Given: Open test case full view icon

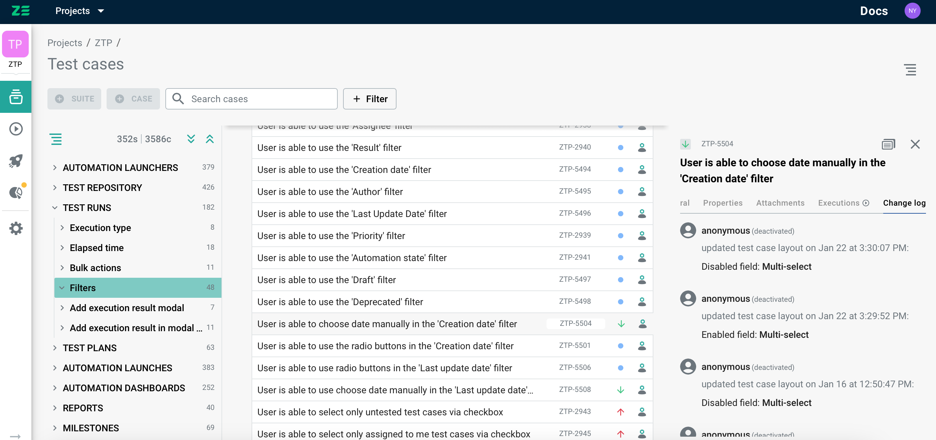Looking at the screenshot, I should tap(888, 144).
